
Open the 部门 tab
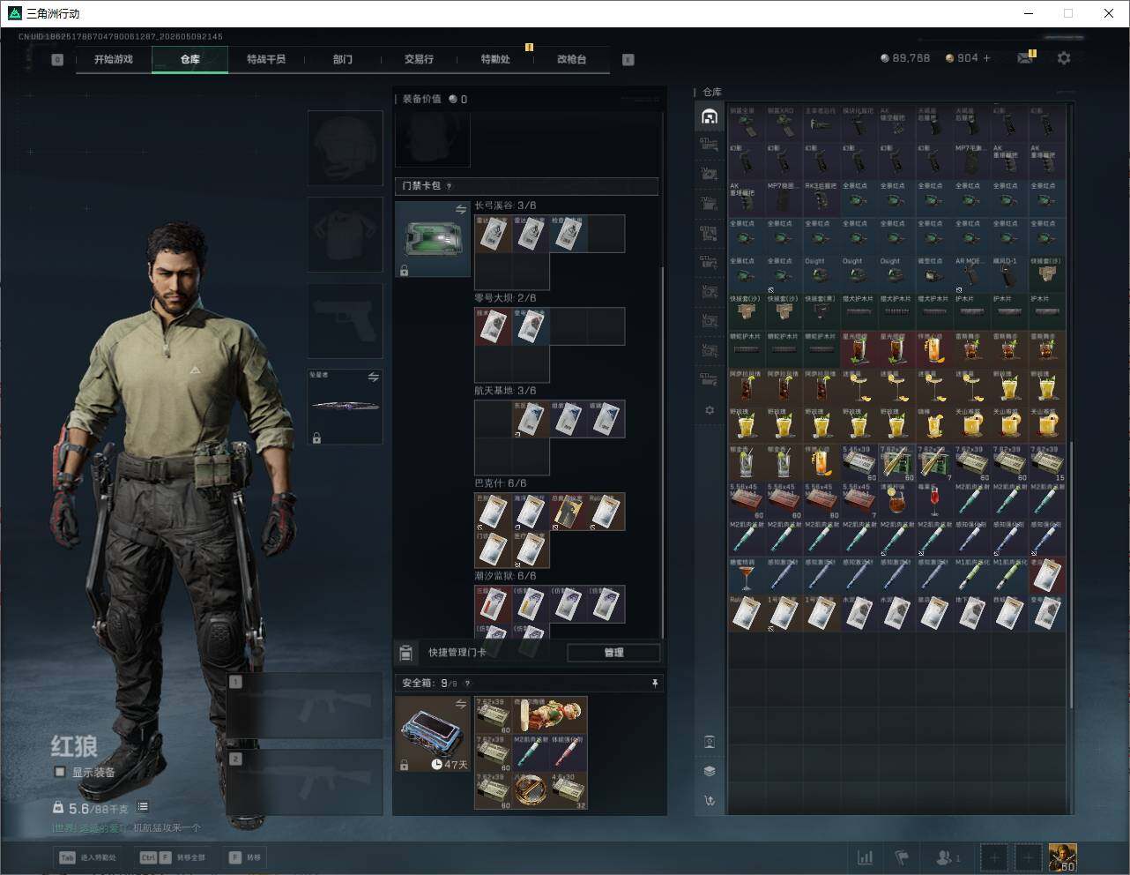[x=343, y=59]
